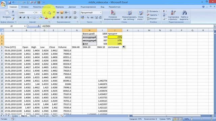Apply the accounting number format
The height and width of the screenshot is (121, 216).
pos(82,17)
